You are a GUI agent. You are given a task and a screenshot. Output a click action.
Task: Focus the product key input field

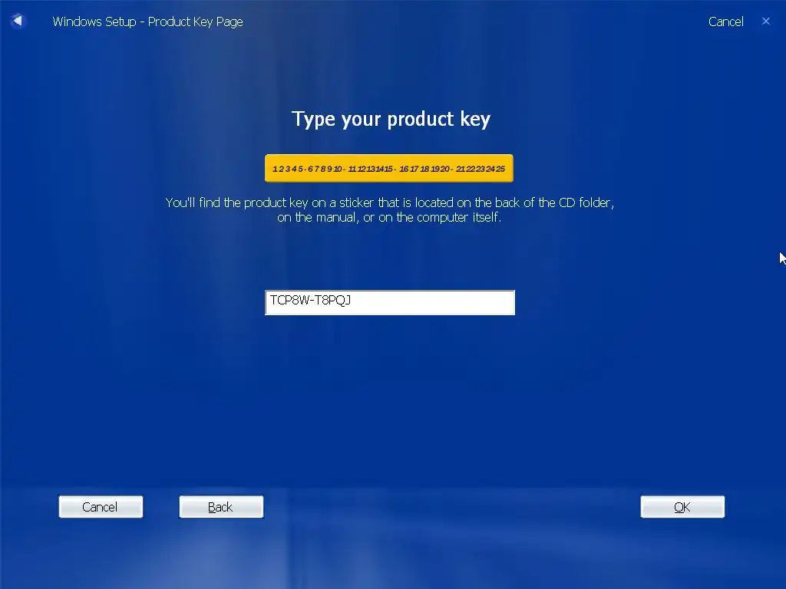390,302
